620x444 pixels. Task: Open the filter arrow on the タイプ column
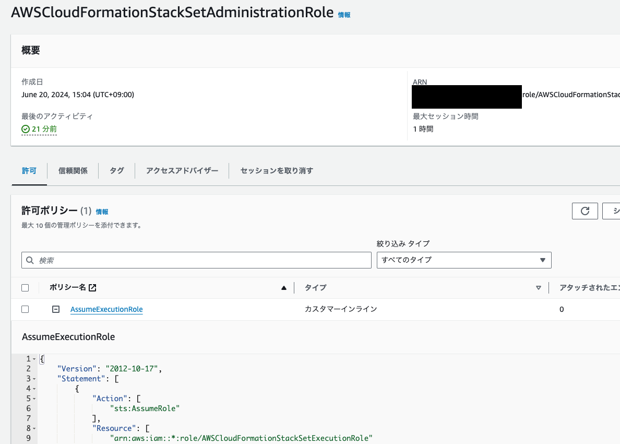[x=538, y=287]
